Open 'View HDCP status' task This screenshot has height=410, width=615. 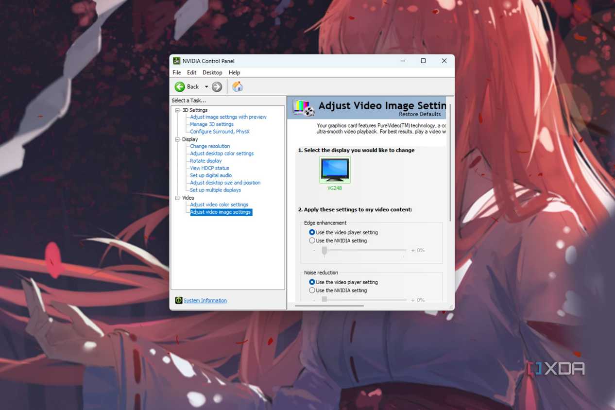point(209,168)
